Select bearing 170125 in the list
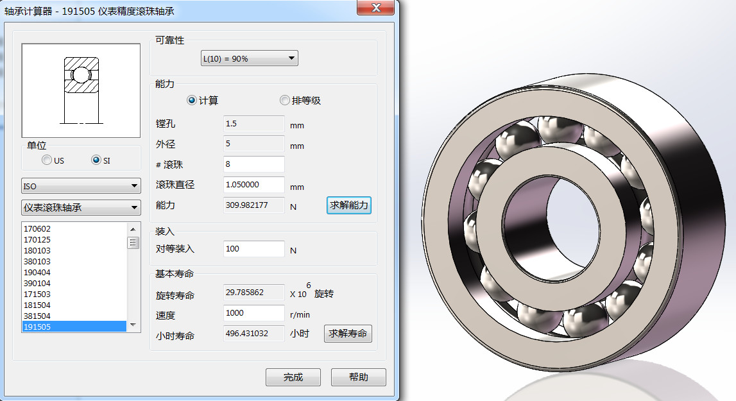736x401 pixels. (x=74, y=239)
